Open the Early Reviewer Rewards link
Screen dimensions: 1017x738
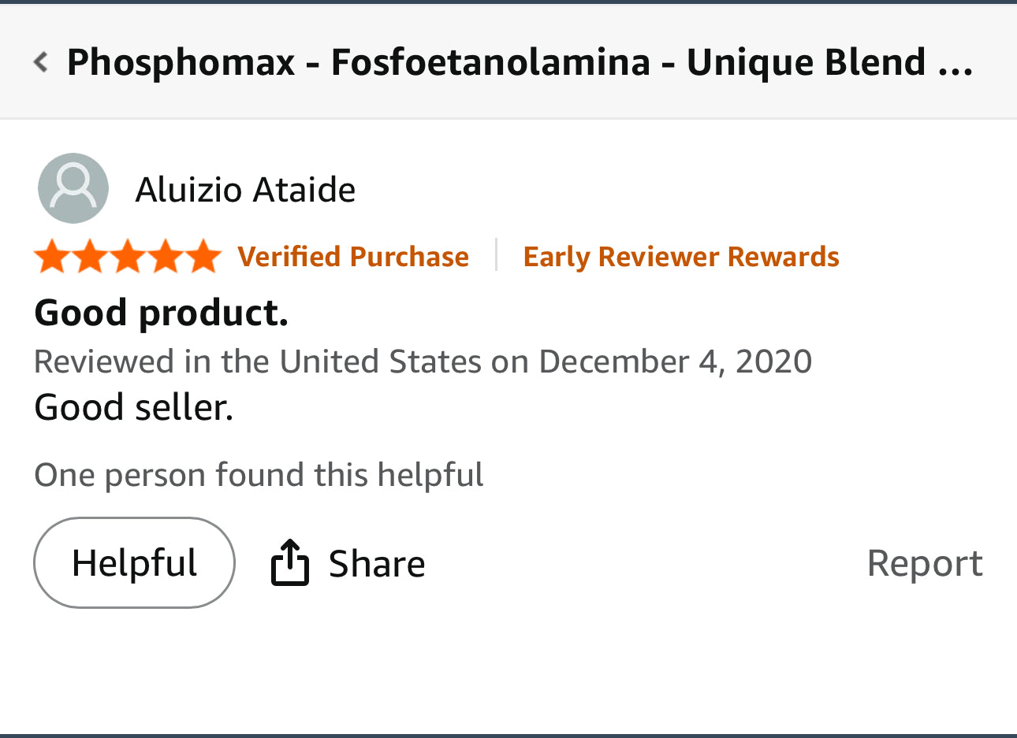click(681, 257)
